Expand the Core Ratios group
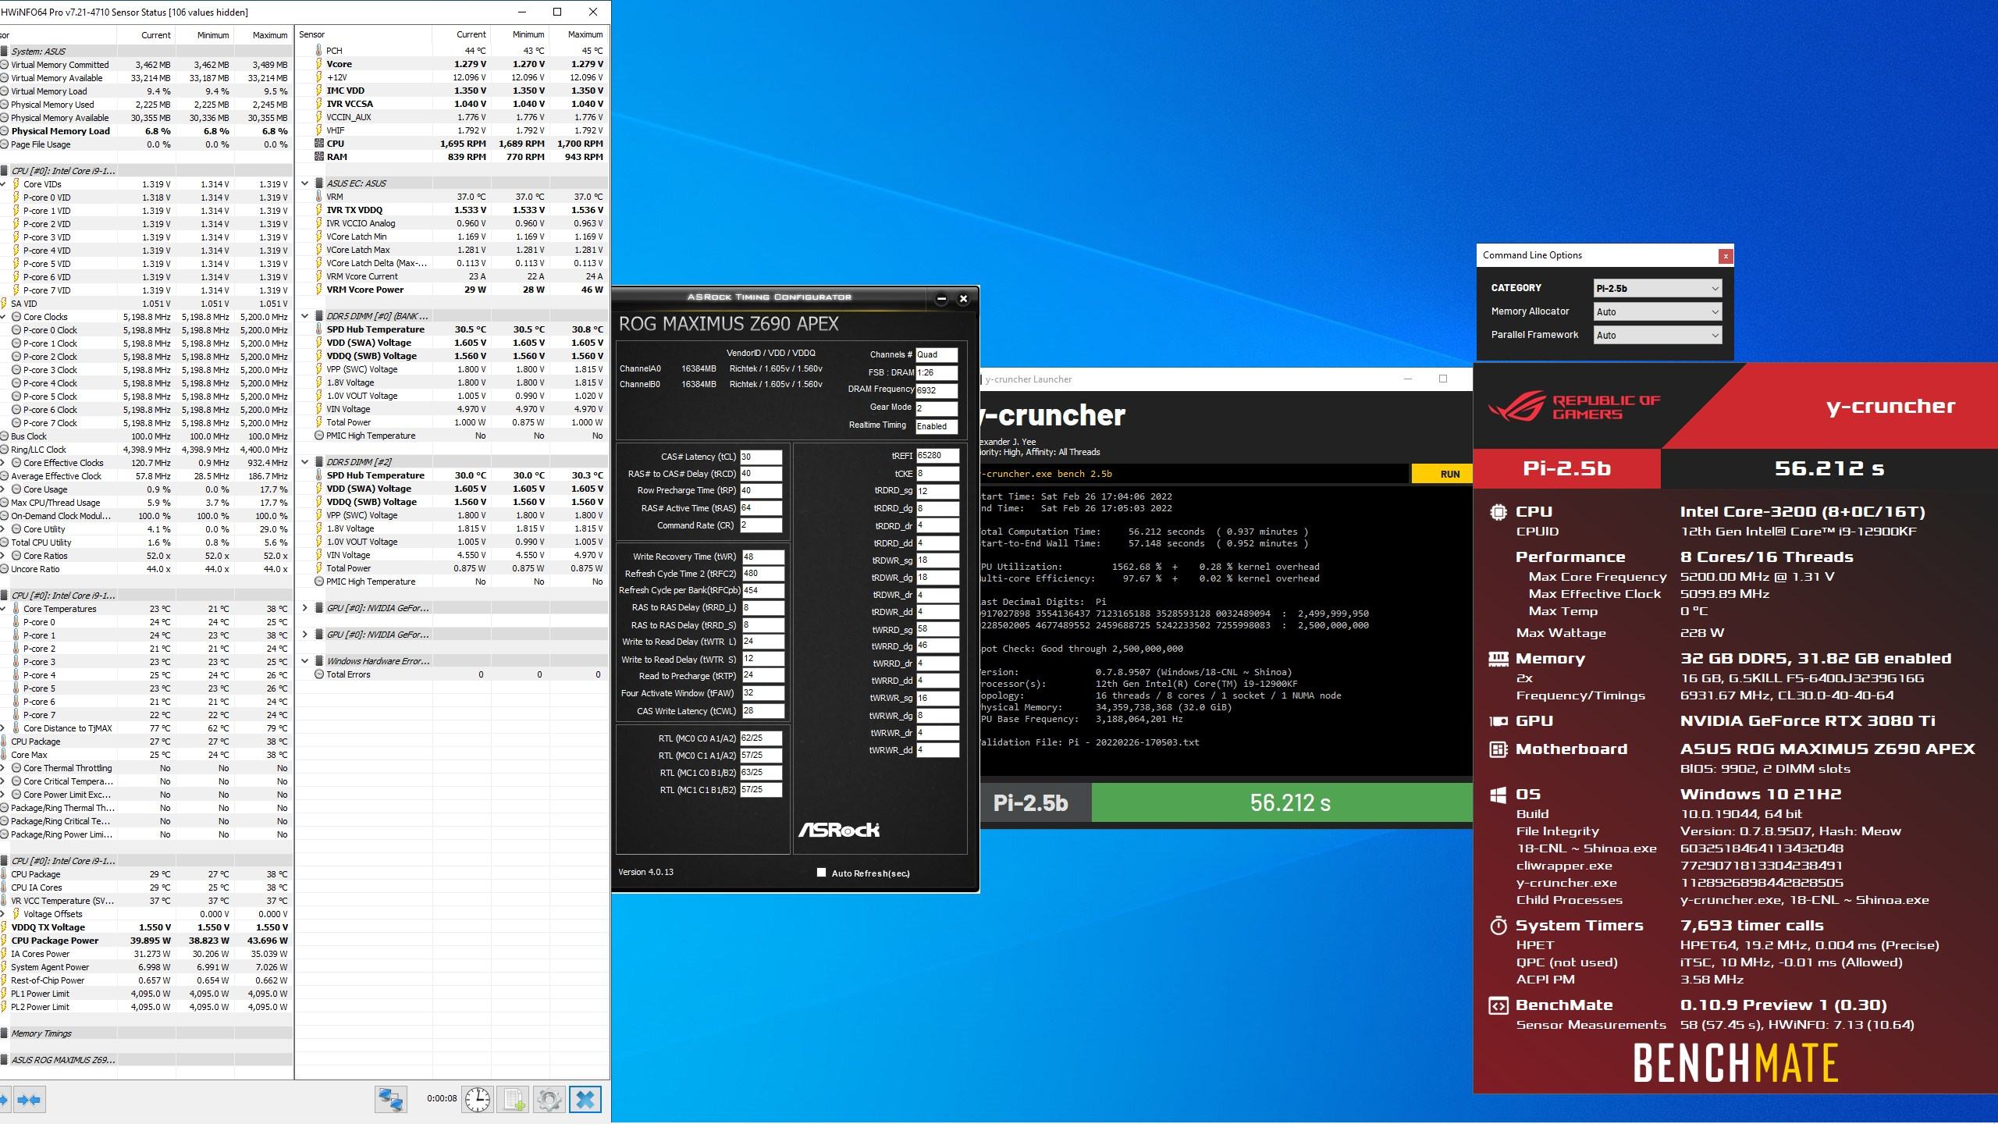Viewport: 1998px width, 1124px height. [4, 557]
